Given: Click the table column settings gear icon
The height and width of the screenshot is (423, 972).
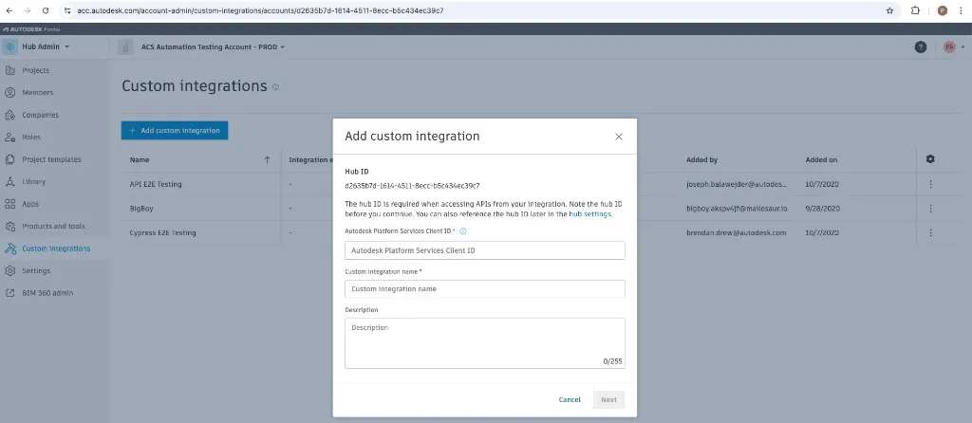Looking at the screenshot, I should coord(930,159).
